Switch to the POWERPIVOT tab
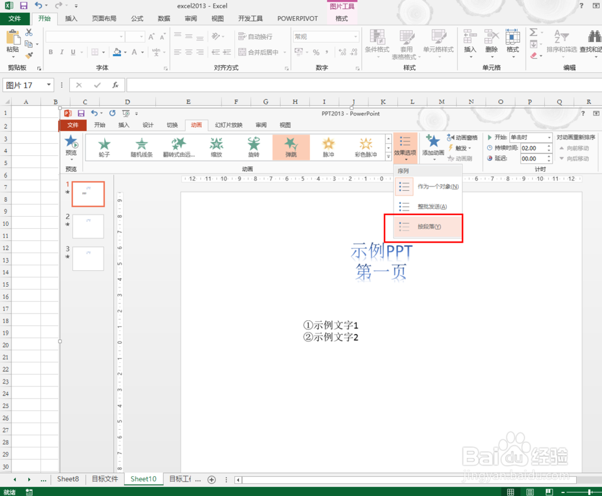This screenshot has height=496, width=602. 297,19
